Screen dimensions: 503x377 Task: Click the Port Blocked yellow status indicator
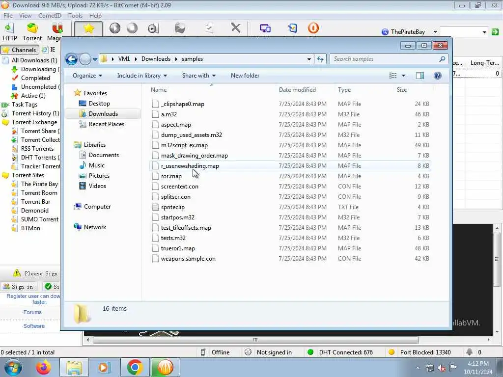click(x=391, y=352)
